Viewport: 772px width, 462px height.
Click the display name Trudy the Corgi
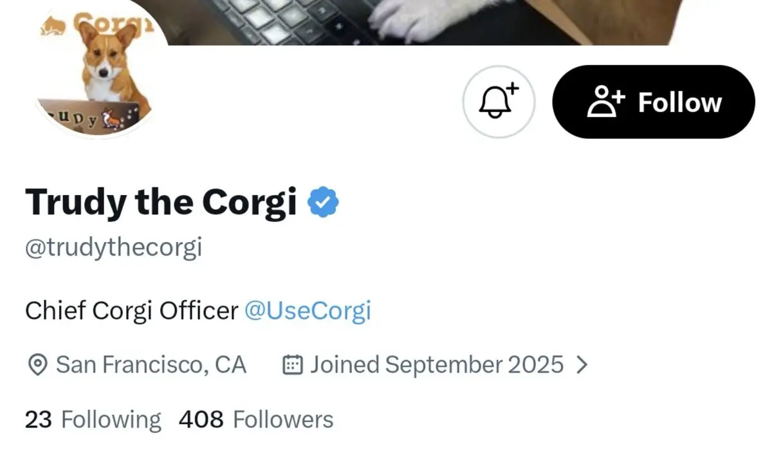[161, 202]
